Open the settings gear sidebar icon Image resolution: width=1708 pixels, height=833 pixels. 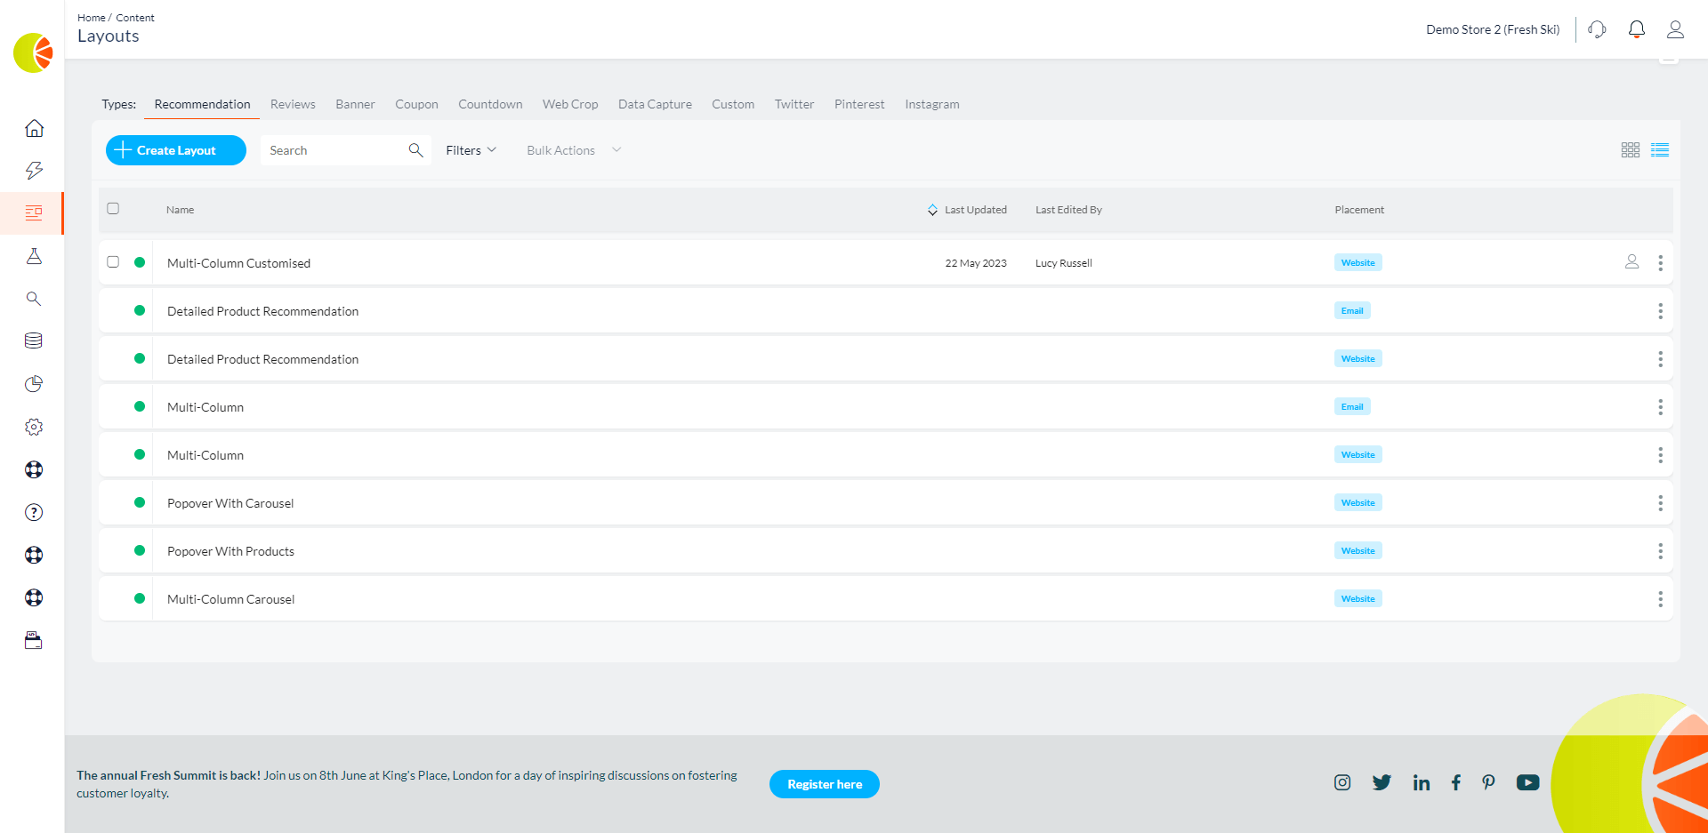point(34,427)
